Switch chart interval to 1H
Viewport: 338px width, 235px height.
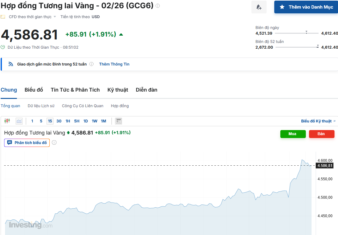coord(68,121)
